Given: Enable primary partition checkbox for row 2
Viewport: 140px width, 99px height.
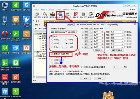Looking at the screenshot, I should [125, 35].
